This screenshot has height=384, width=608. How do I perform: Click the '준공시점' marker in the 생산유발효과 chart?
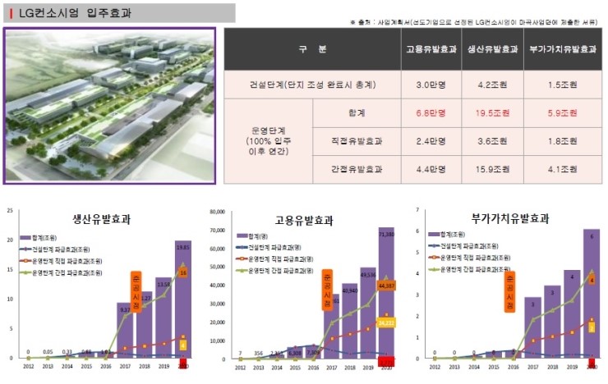point(136,292)
